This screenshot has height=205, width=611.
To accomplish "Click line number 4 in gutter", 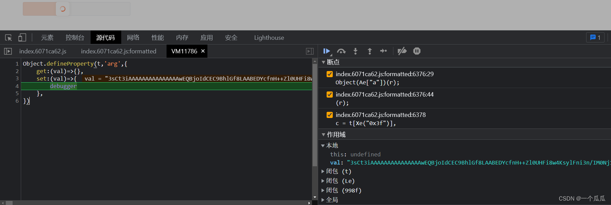I will [17, 86].
